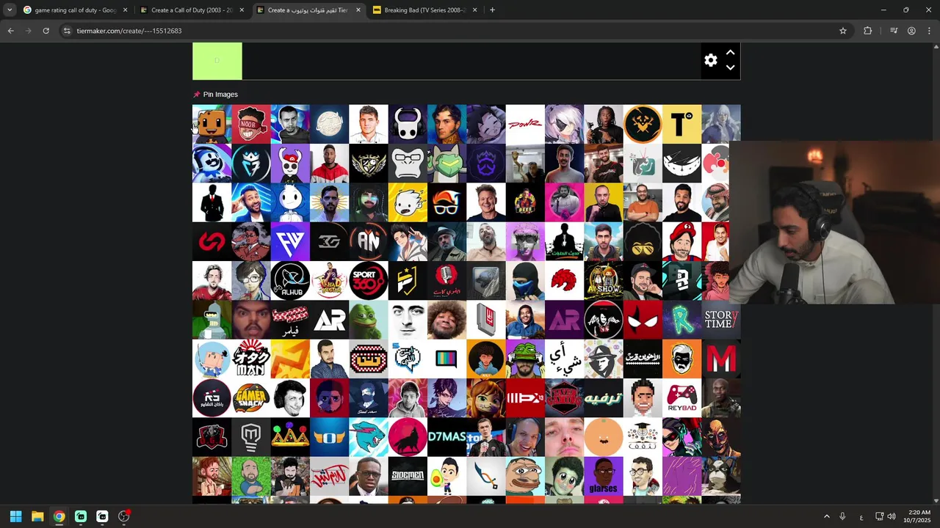Select the MrBeast blue logo thumbnail
This screenshot has width=940, height=528.
[369, 437]
